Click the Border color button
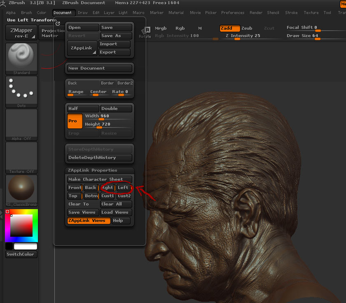Viewport: 346px width, 303px height. [x=108, y=83]
